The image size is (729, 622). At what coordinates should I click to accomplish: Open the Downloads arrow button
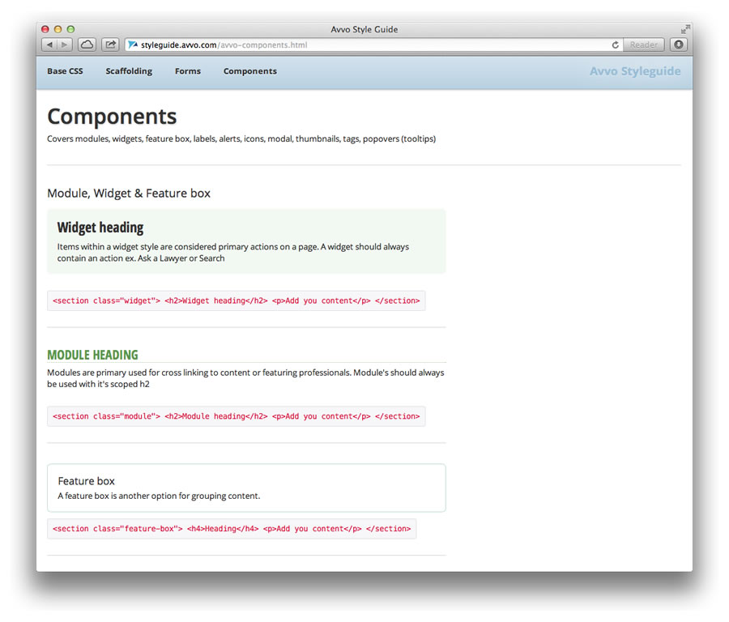(679, 45)
